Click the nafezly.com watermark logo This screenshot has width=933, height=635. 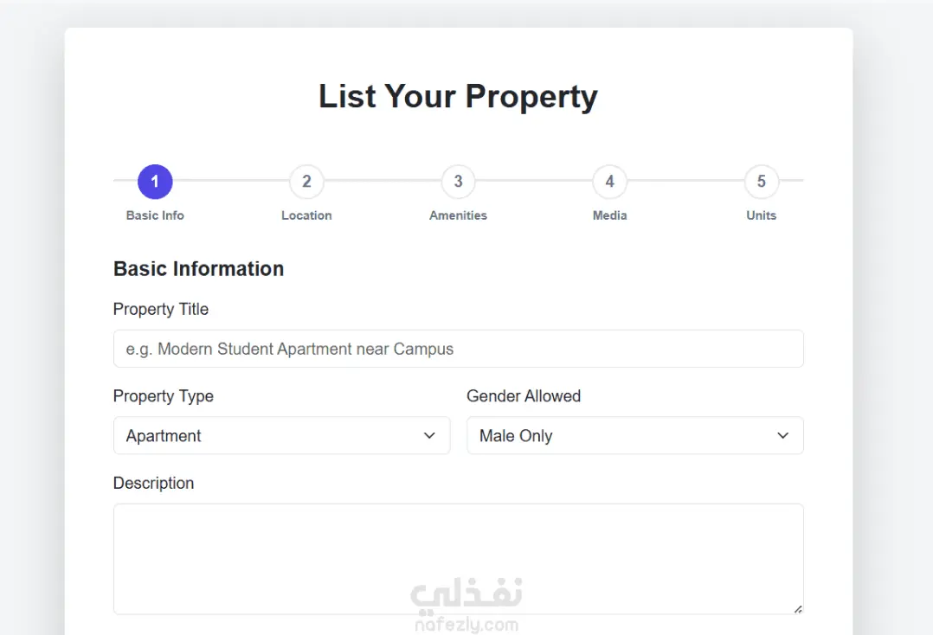pyautogui.click(x=466, y=606)
